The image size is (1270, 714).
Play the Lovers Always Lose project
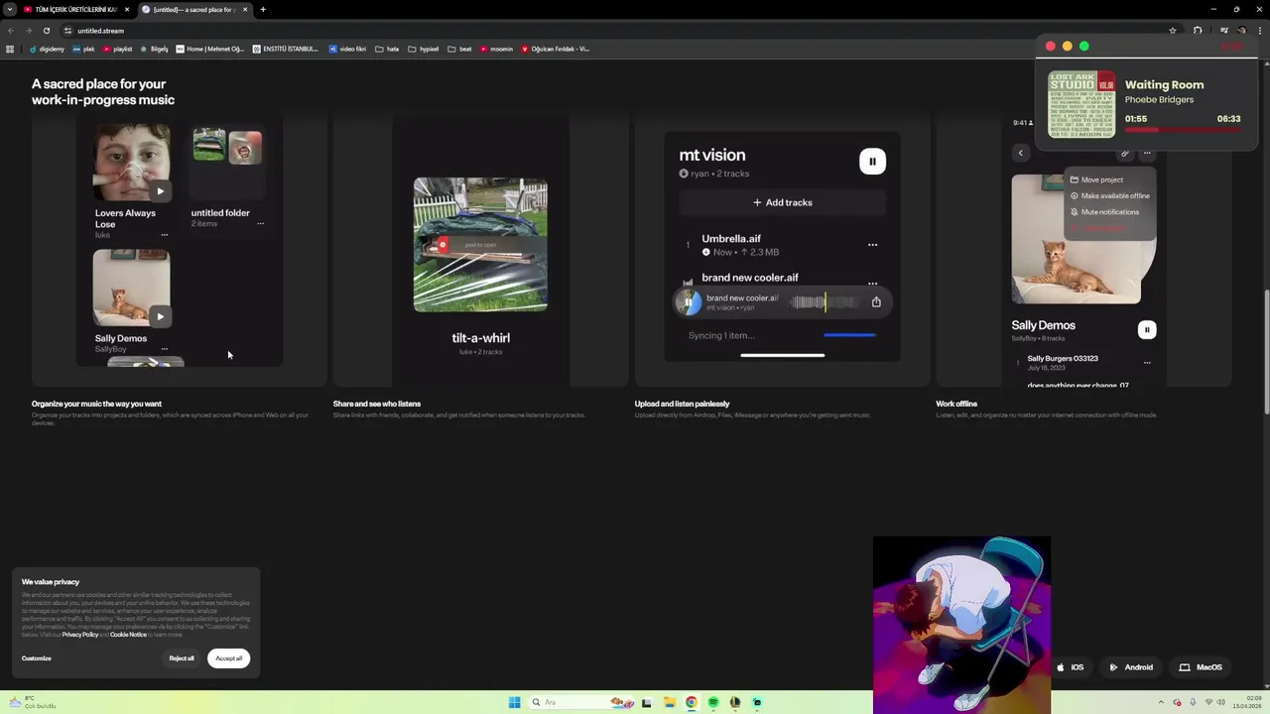(160, 191)
